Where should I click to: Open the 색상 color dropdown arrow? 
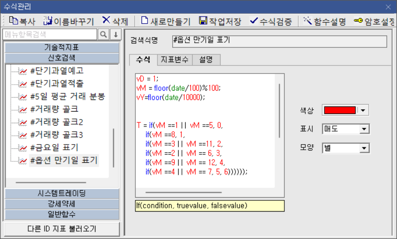(x=363, y=110)
